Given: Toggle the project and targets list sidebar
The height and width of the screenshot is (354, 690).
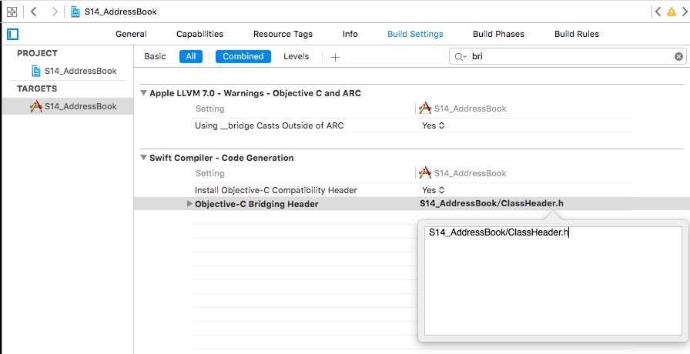Looking at the screenshot, I should tap(13, 34).
